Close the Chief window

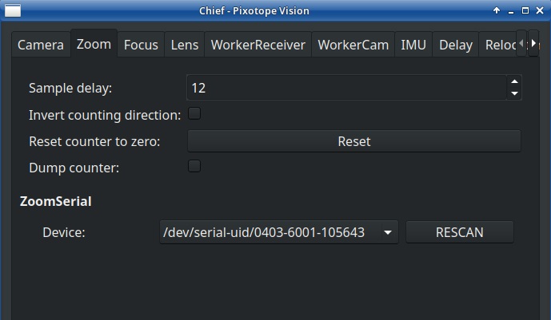click(540, 10)
